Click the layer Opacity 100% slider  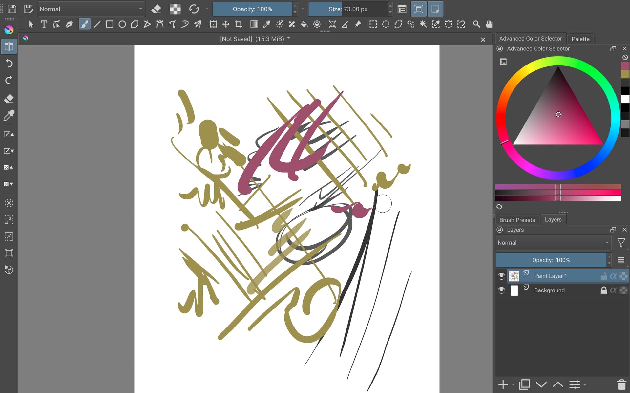[551, 260]
